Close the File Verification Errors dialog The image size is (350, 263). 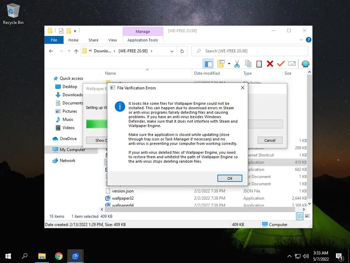coord(243,88)
